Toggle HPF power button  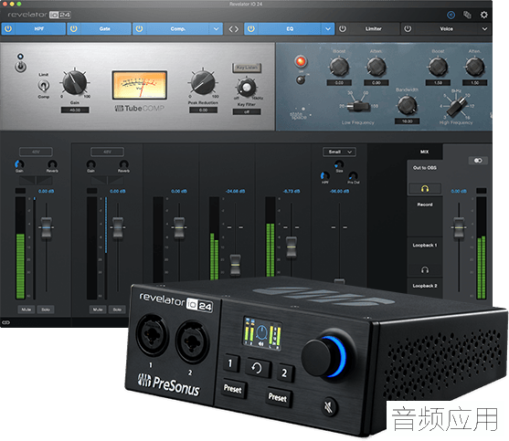pos(8,28)
